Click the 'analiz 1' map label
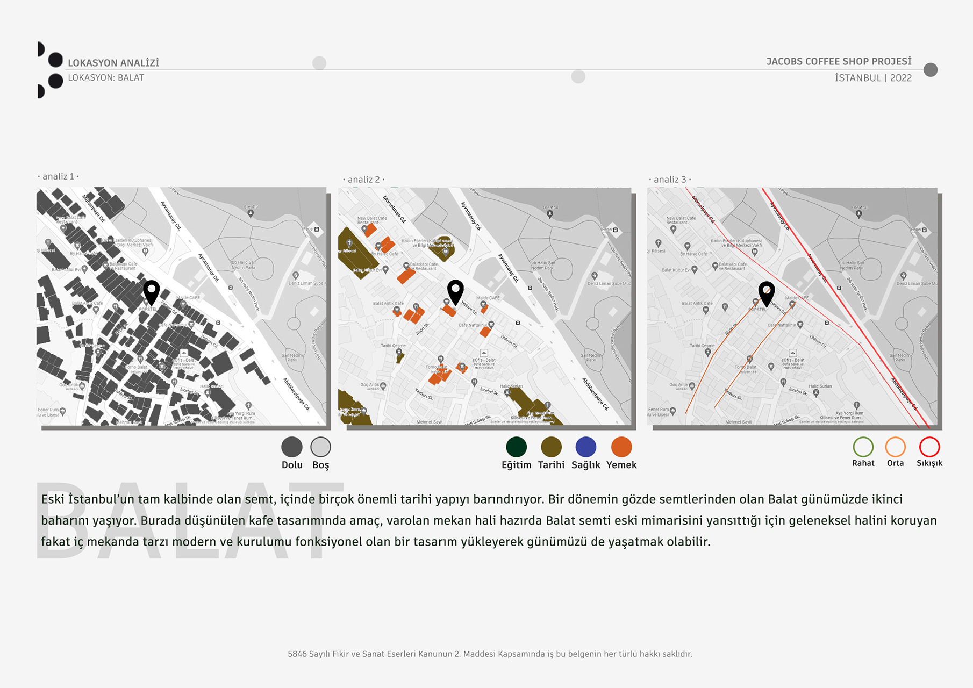Screen dimensions: 973x688 coord(59,176)
